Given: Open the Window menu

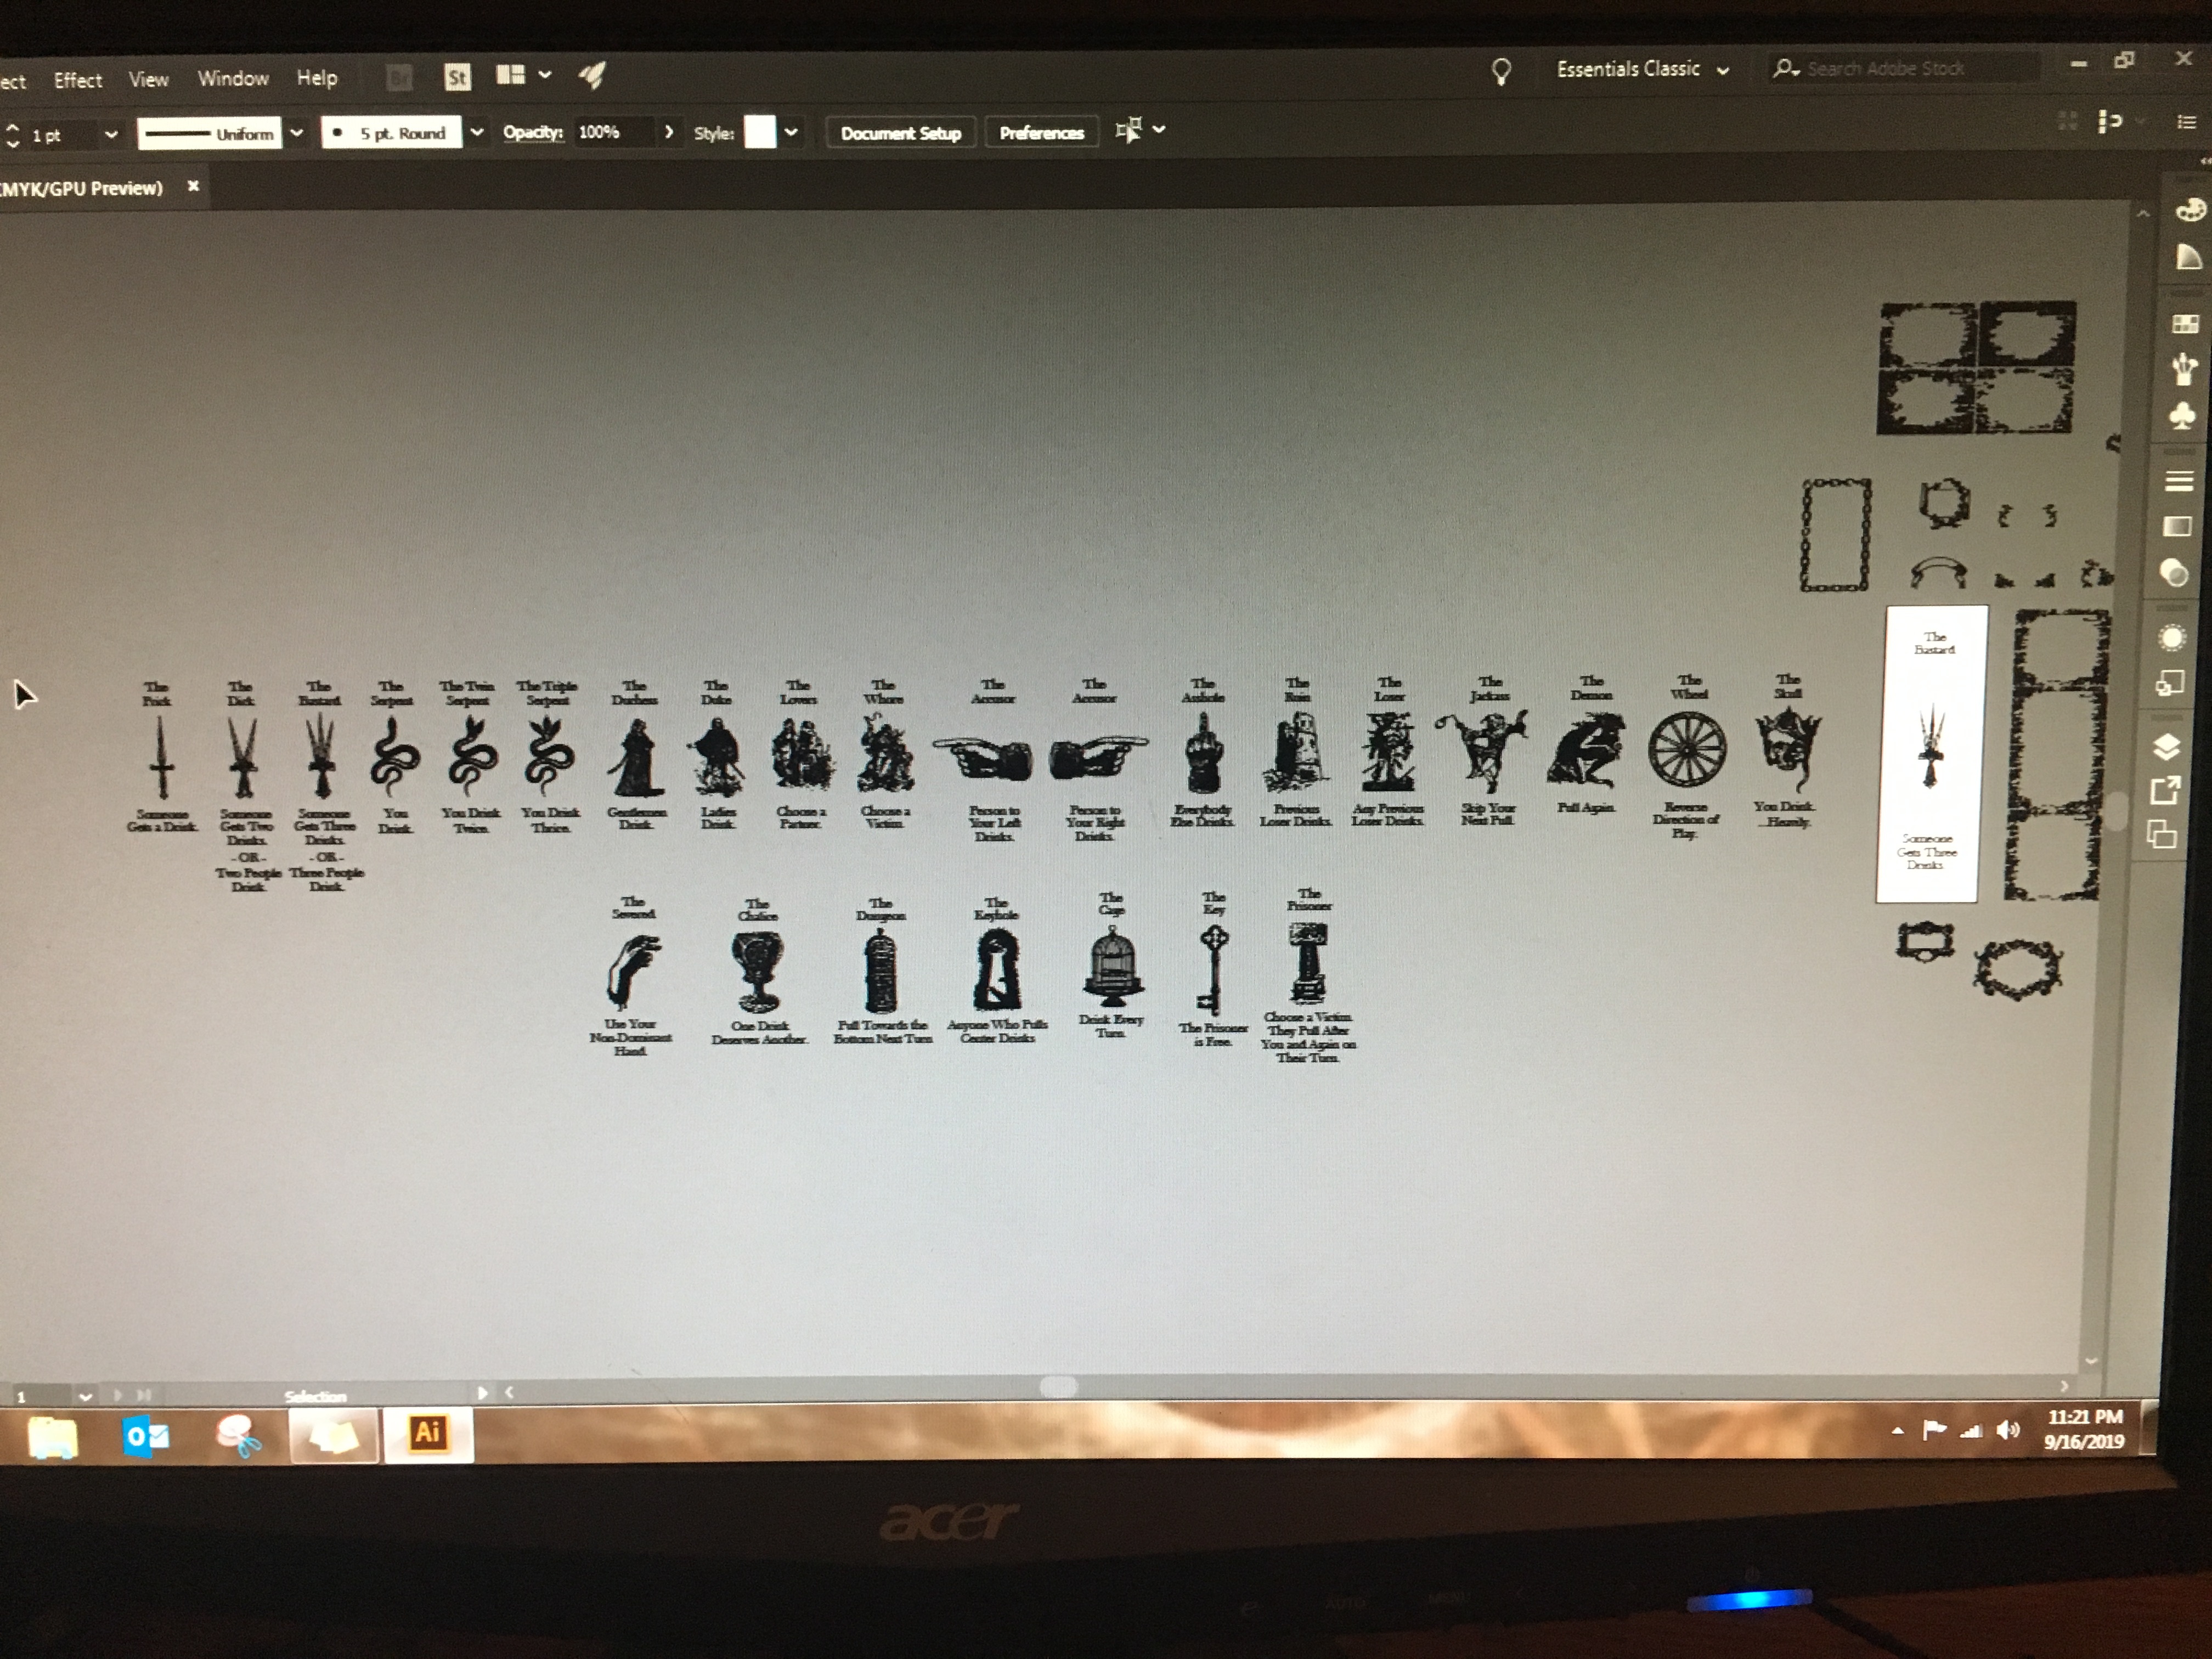Looking at the screenshot, I should click(233, 78).
